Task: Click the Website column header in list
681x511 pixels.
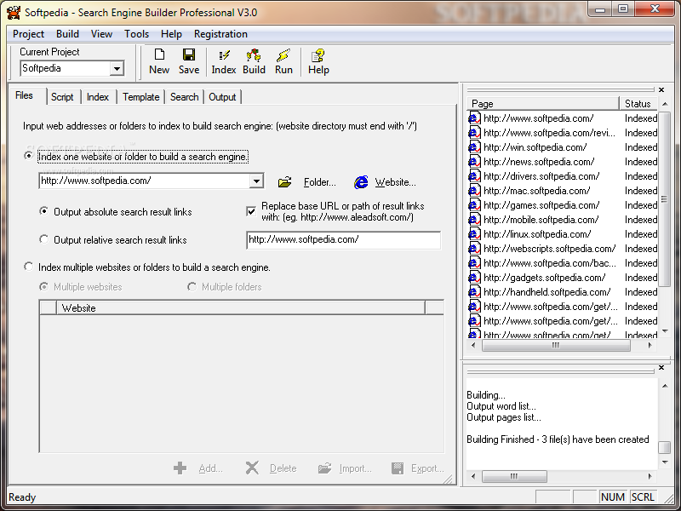Action: click(241, 308)
